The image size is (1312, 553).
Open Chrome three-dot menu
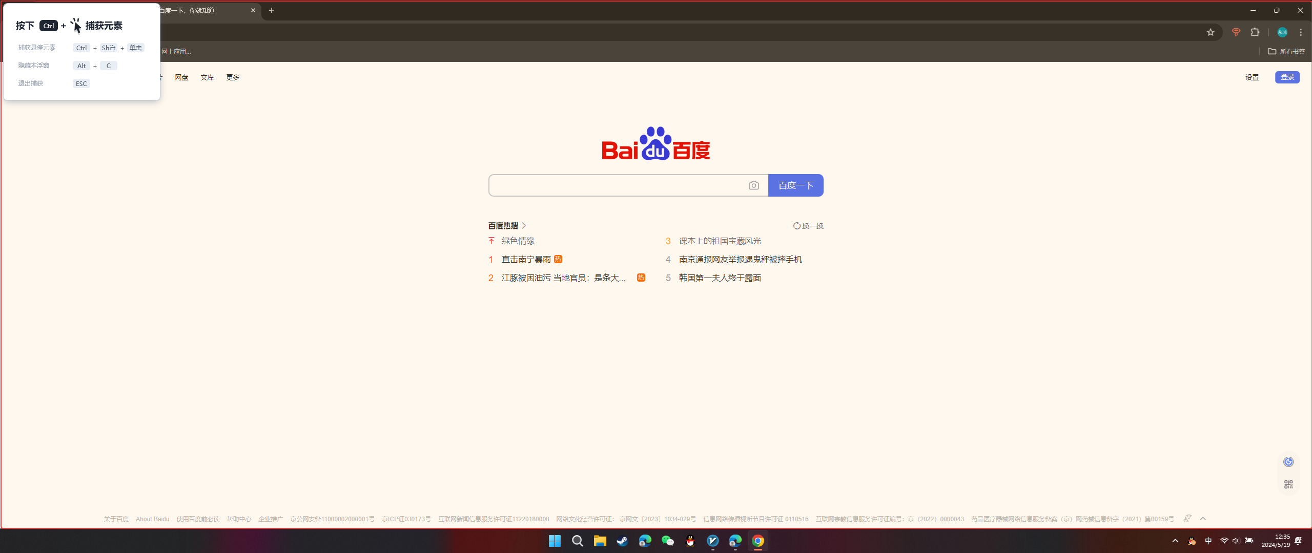tap(1301, 32)
